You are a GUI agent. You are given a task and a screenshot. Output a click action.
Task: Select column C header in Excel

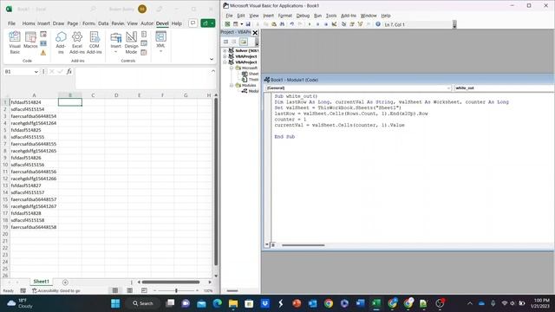pos(93,95)
